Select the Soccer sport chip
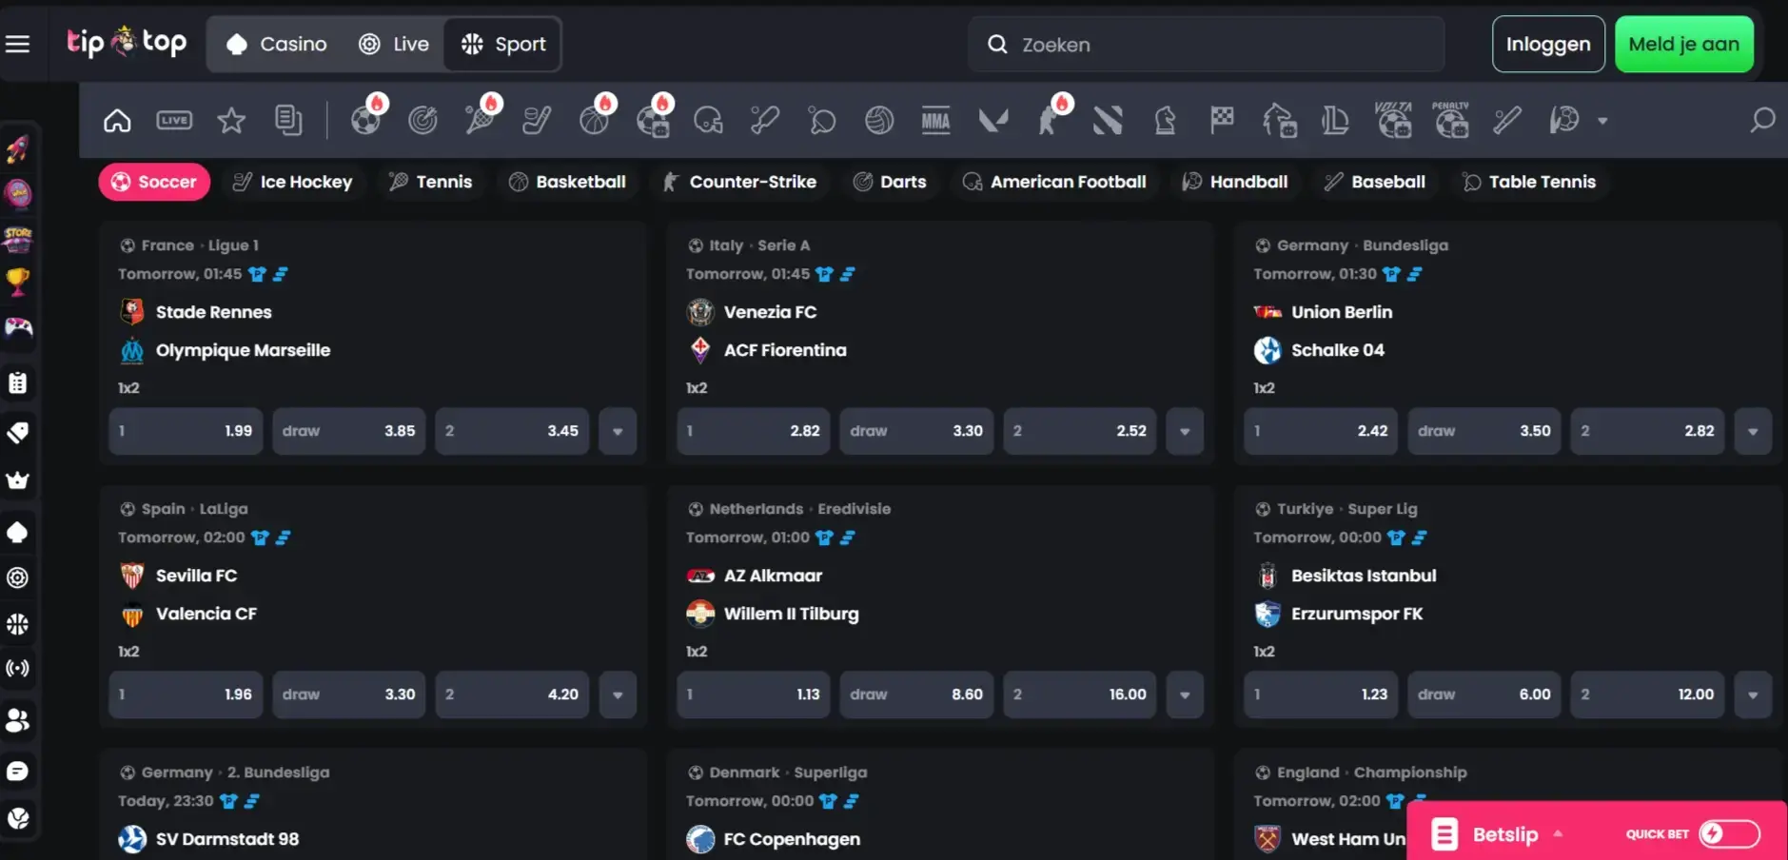This screenshot has height=860, width=1788. (x=154, y=182)
